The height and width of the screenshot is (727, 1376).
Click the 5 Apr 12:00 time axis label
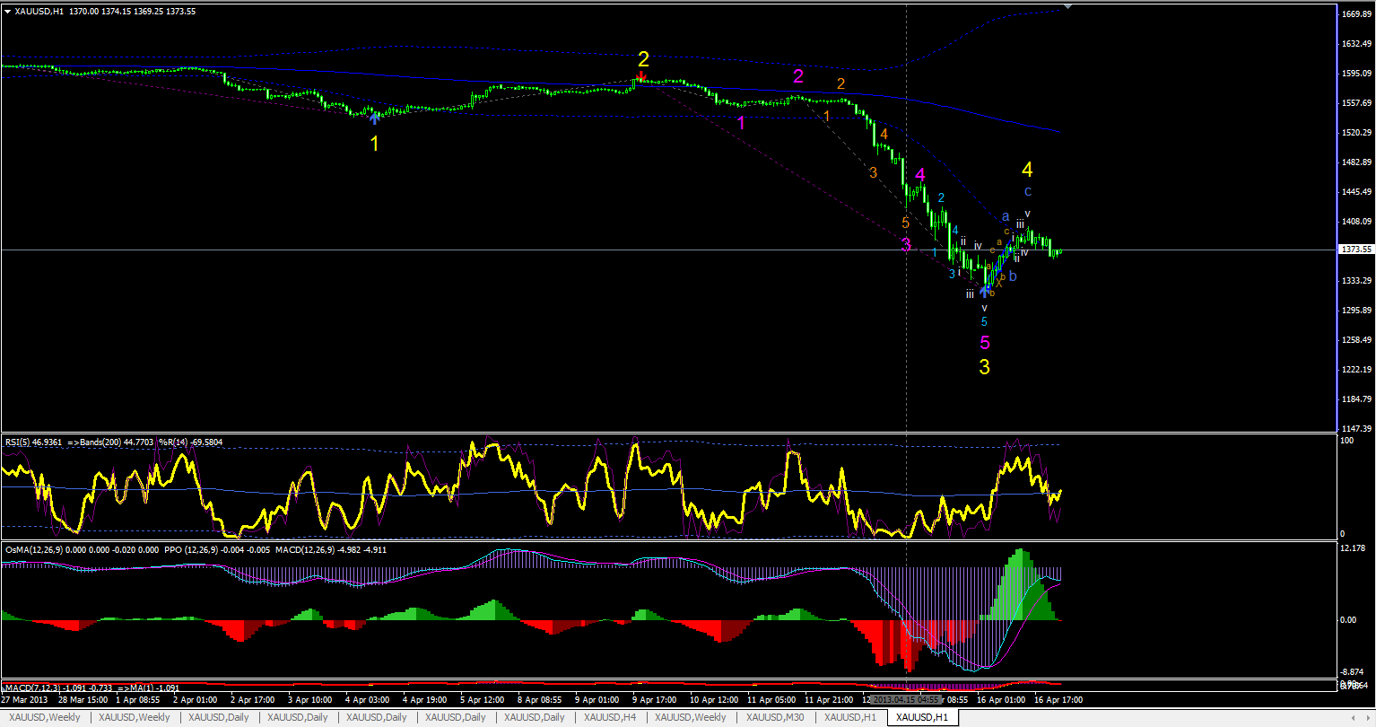coord(483,699)
